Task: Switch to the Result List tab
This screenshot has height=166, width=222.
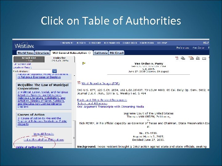Action: [29, 59]
